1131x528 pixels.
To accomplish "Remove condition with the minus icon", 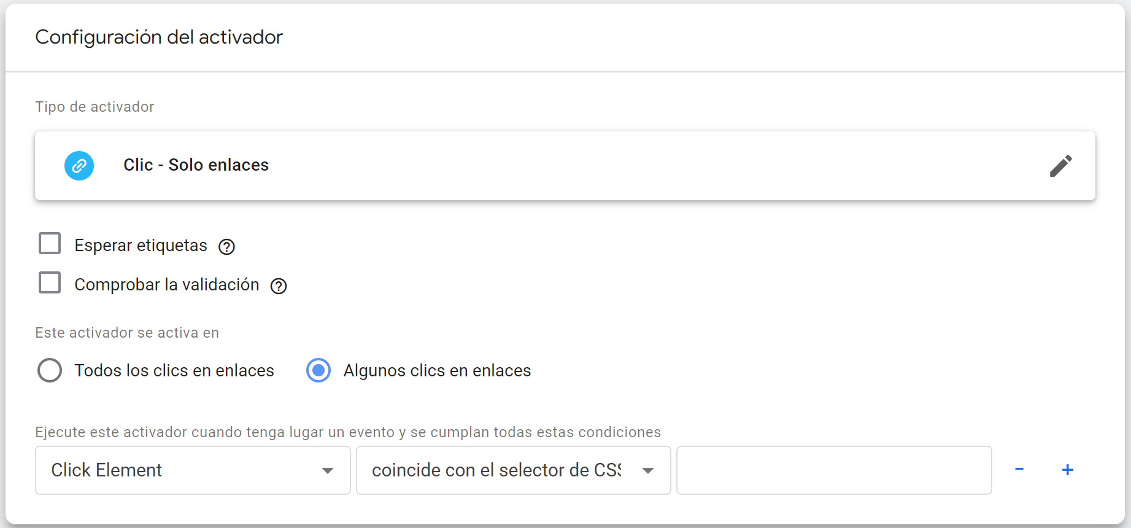I will pyautogui.click(x=1019, y=469).
